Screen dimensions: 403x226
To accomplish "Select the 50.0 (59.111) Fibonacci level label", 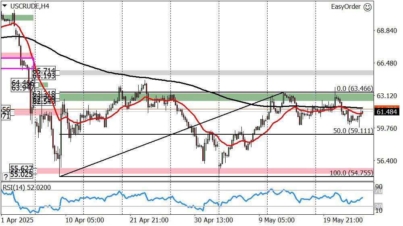I will 353,131.
